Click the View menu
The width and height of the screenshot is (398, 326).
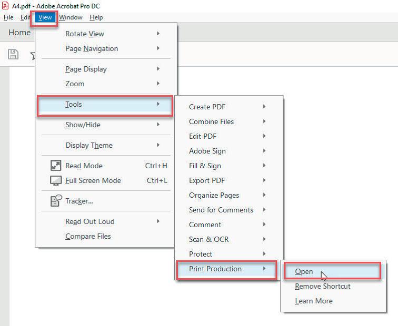[45, 17]
